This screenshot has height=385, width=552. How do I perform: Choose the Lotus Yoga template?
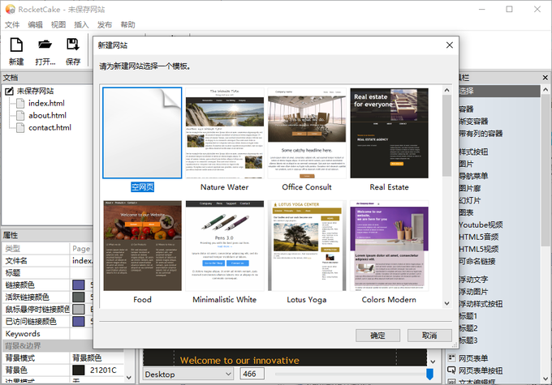(x=307, y=246)
